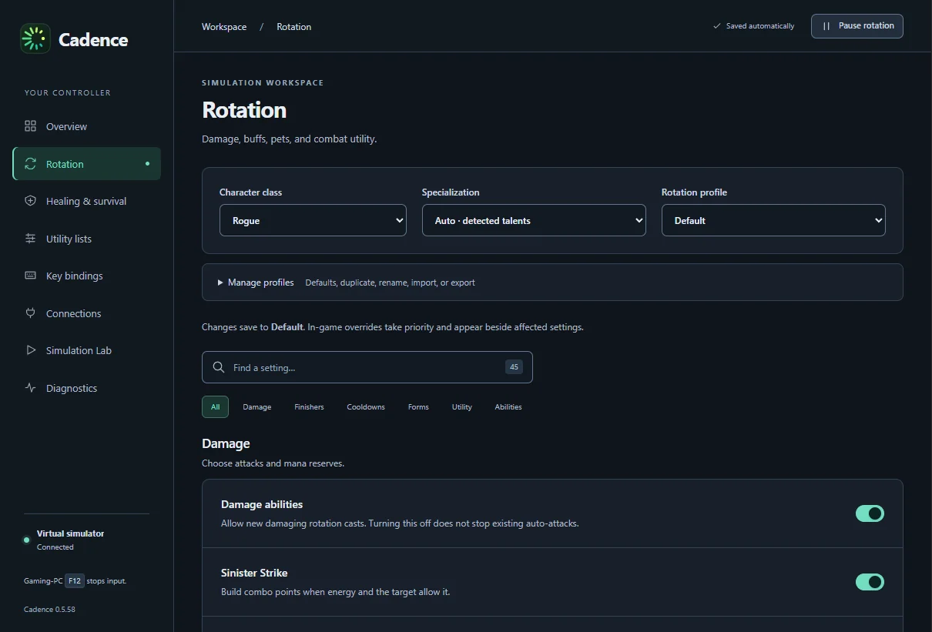Open Connections page
Image resolution: width=932 pixels, height=632 pixels.
point(86,313)
